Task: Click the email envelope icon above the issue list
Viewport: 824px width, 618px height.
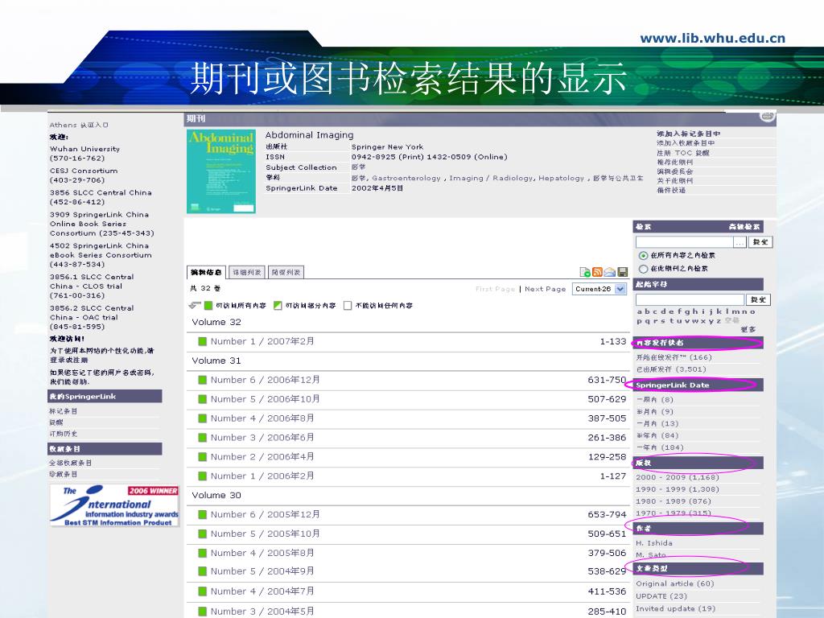Action: [610, 272]
